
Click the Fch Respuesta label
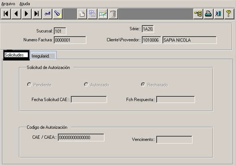141,99
